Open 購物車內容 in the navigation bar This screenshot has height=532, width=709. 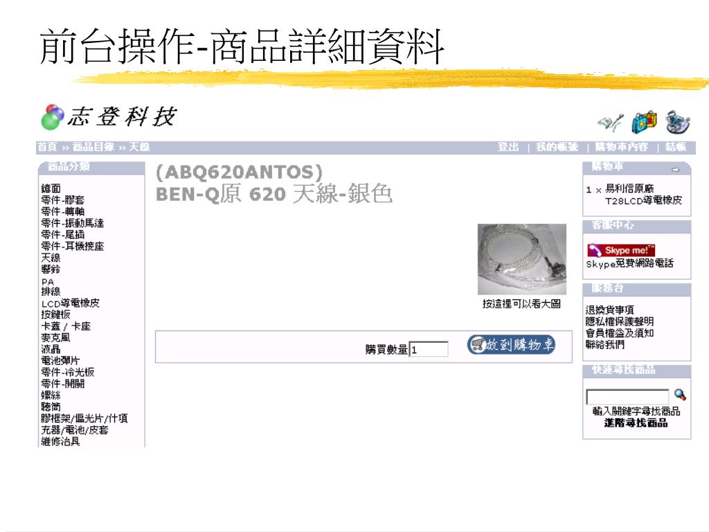[x=621, y=147]
